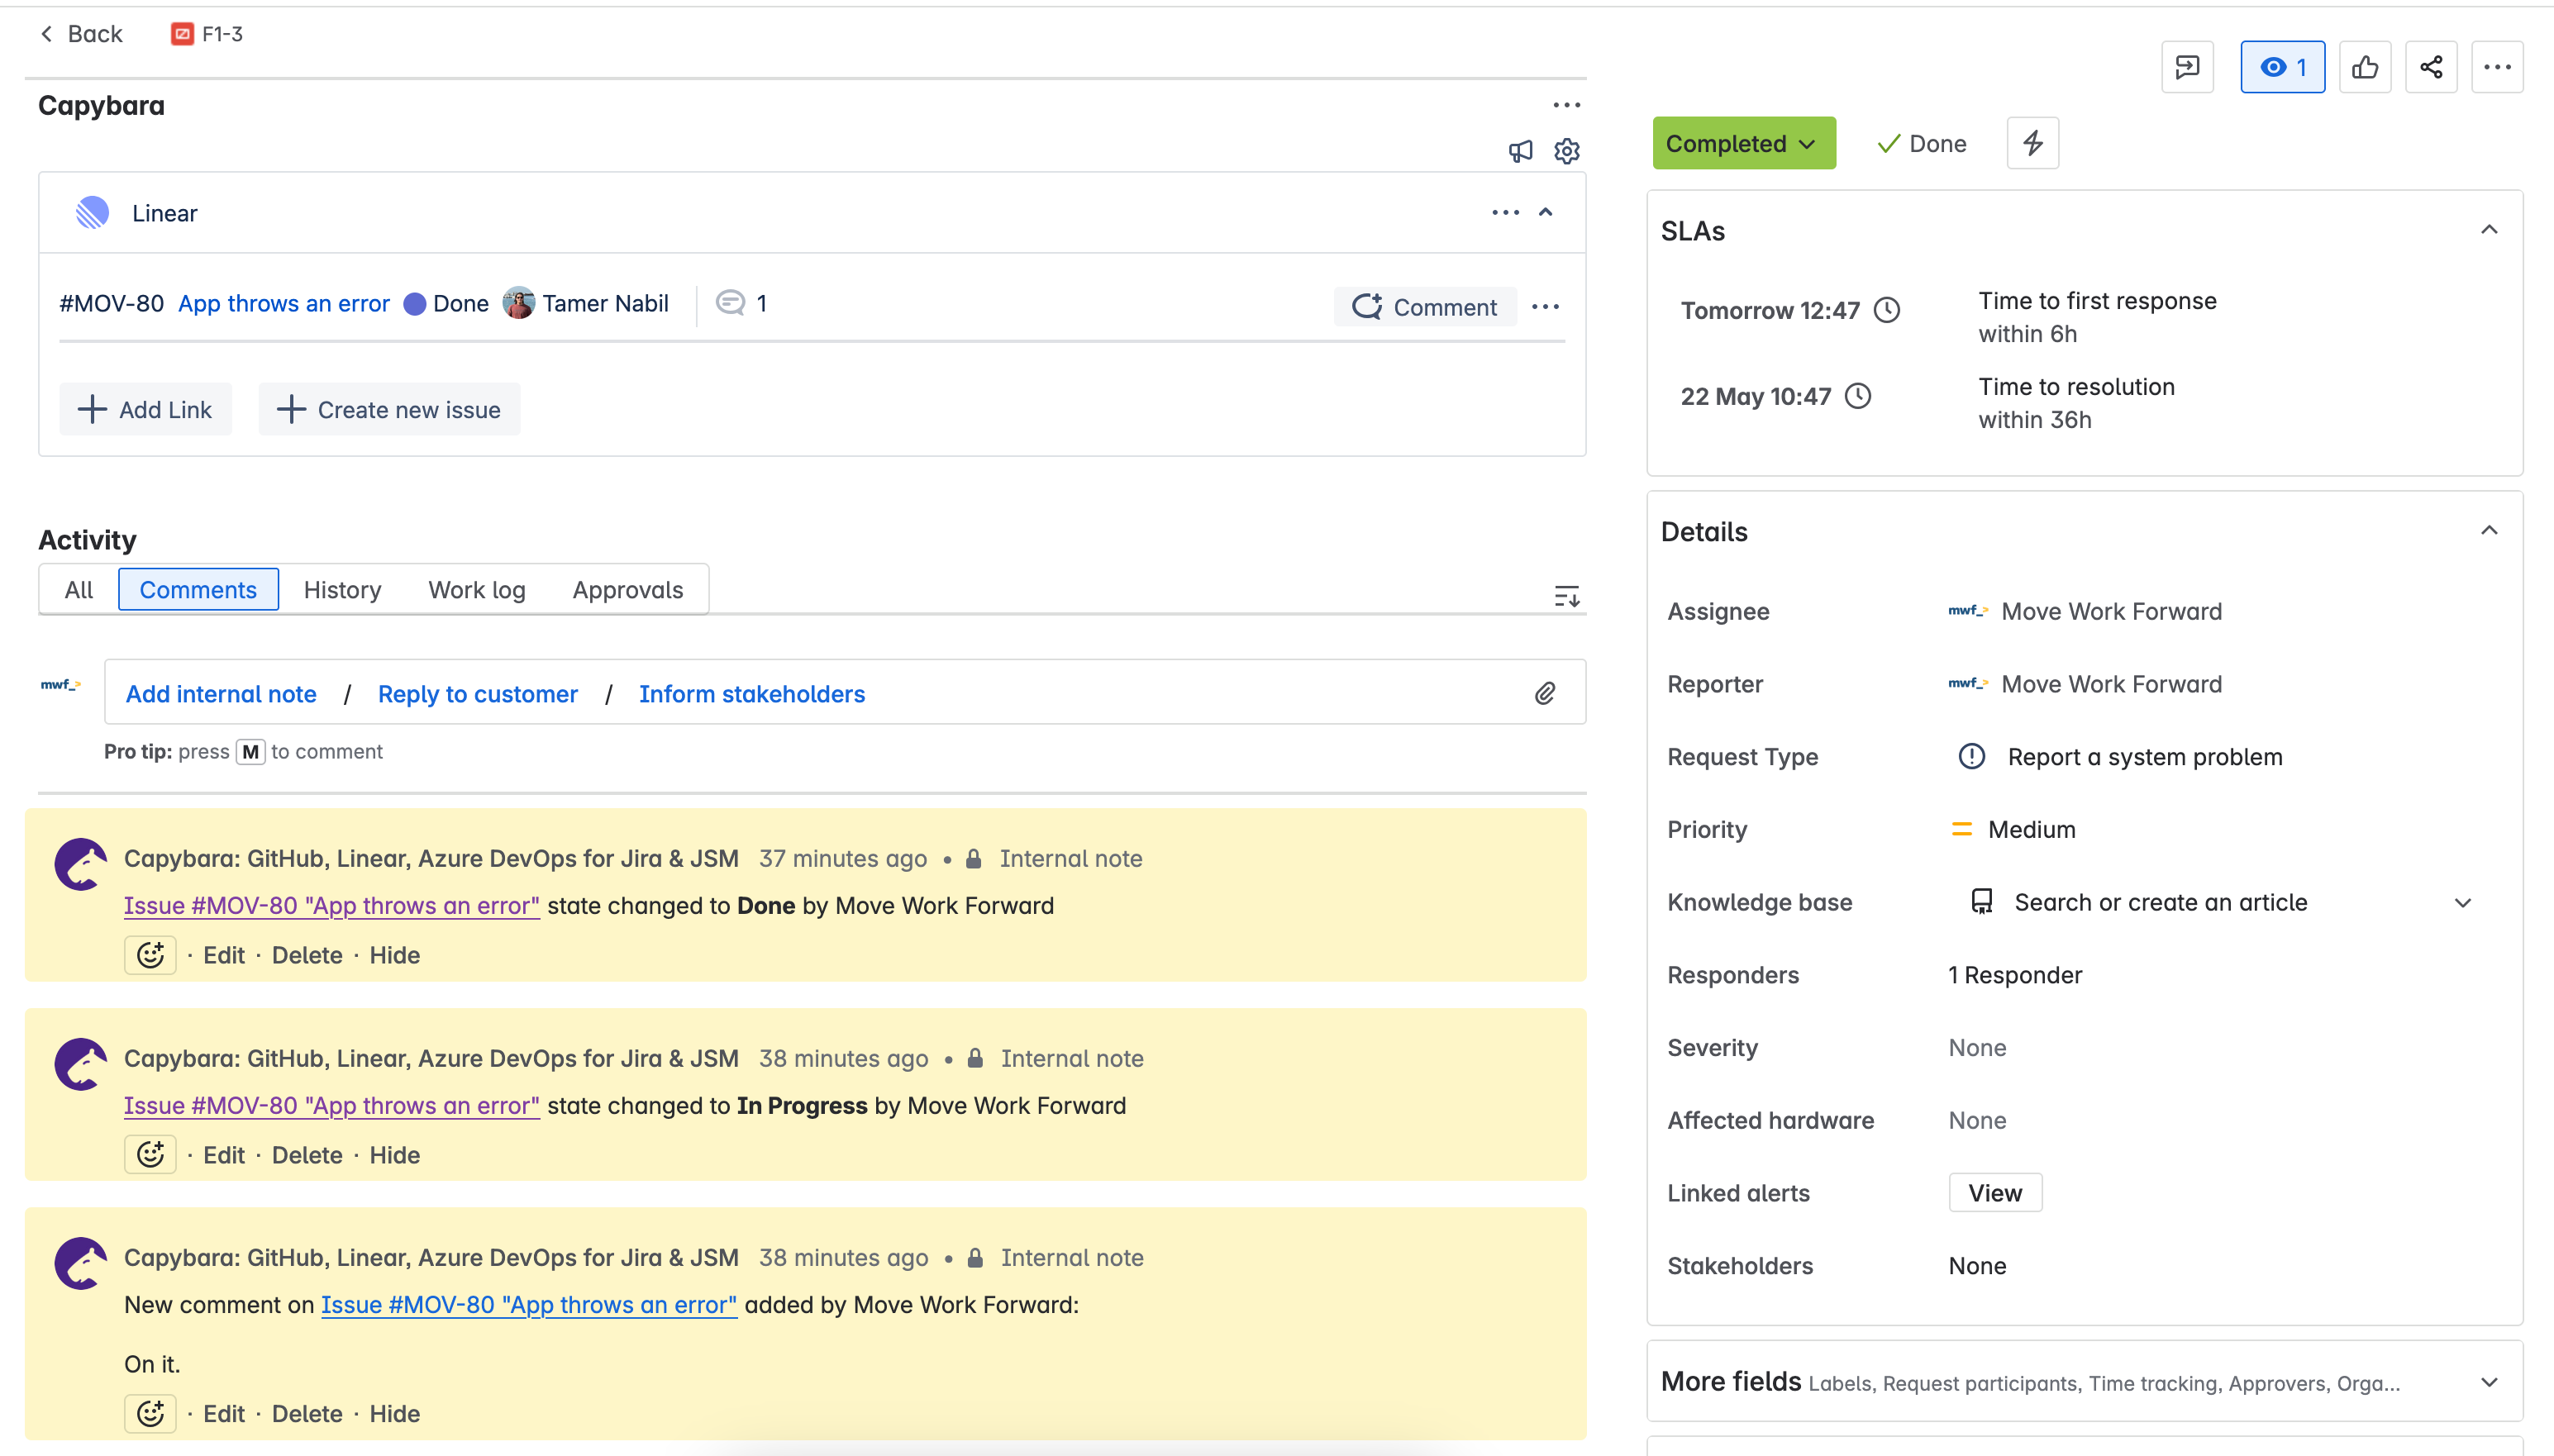Open the App throws an error link
Viewport: 2554px width, 1456px height.
tap(284, 303)
